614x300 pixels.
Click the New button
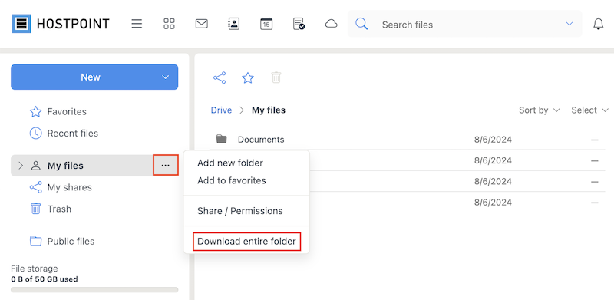(94, 77)
